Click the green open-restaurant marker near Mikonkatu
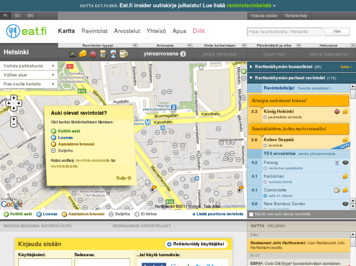This screenshot has height=266, width=356. 244,72
